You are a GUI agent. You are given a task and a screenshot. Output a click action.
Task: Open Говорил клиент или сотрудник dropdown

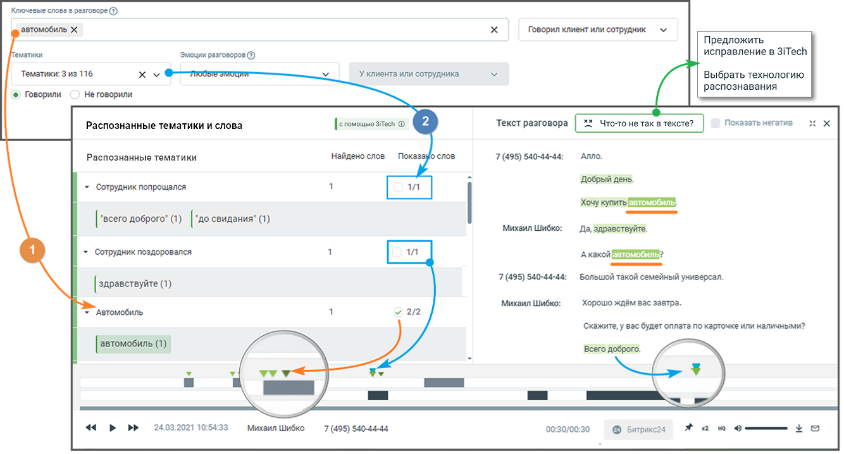coord(598,30)
